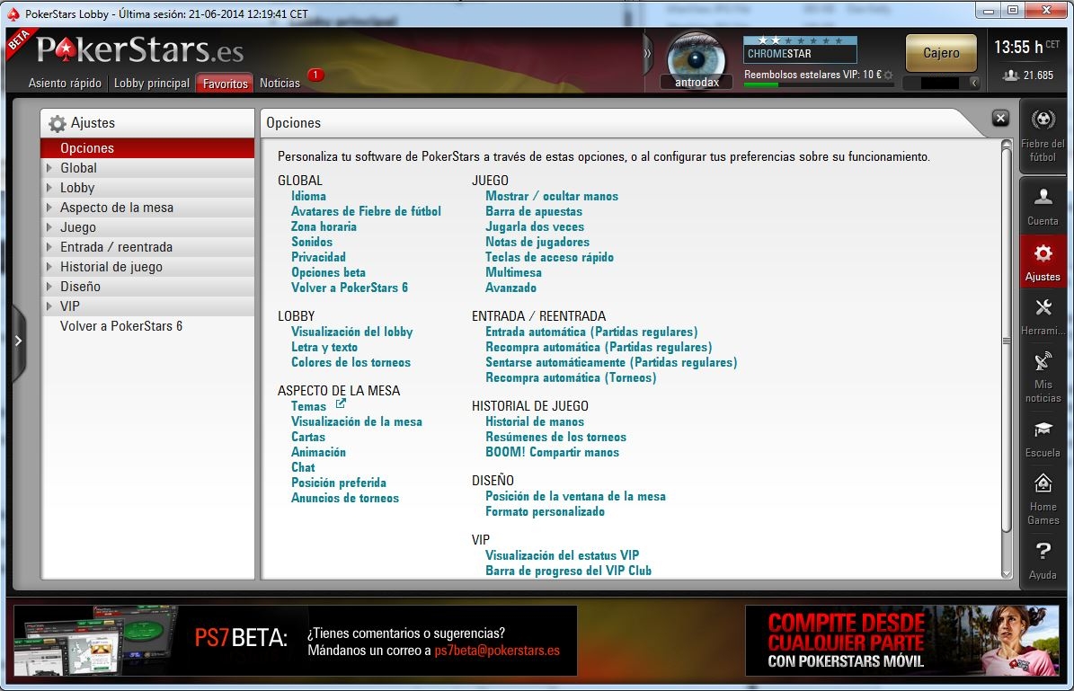
Task: Expand the Global tree item
Action: click(x=49, y=168)
